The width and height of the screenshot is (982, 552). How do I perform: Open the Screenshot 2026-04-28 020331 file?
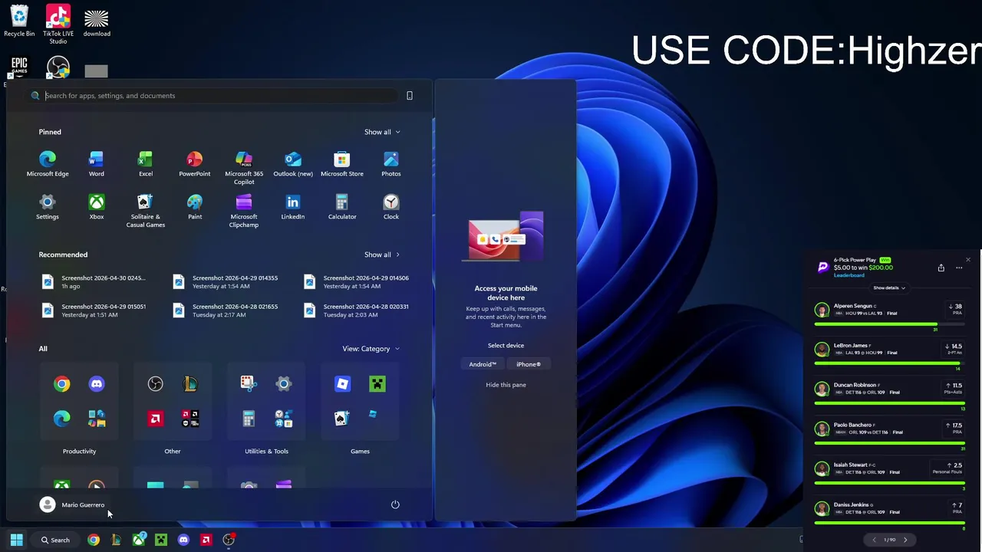(x=358, y=310)
